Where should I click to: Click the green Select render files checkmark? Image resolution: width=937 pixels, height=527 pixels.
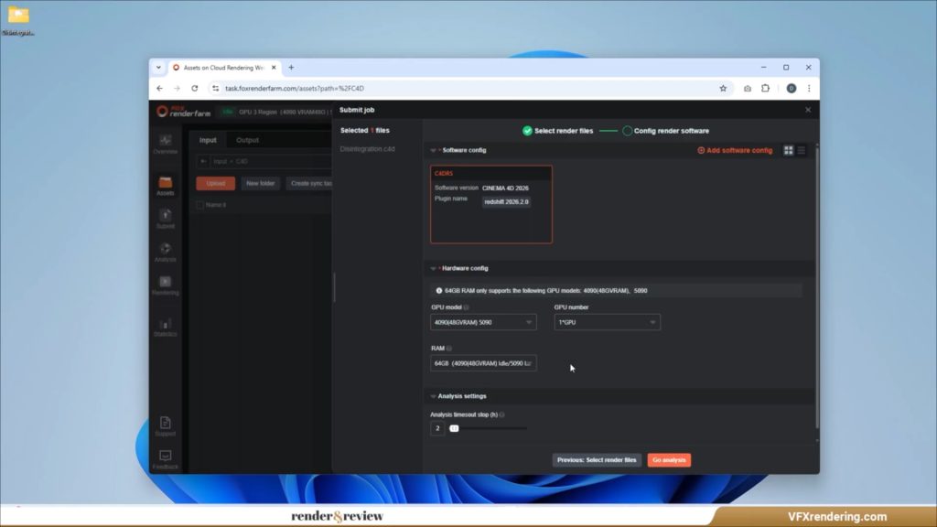[x=527, y=131]
